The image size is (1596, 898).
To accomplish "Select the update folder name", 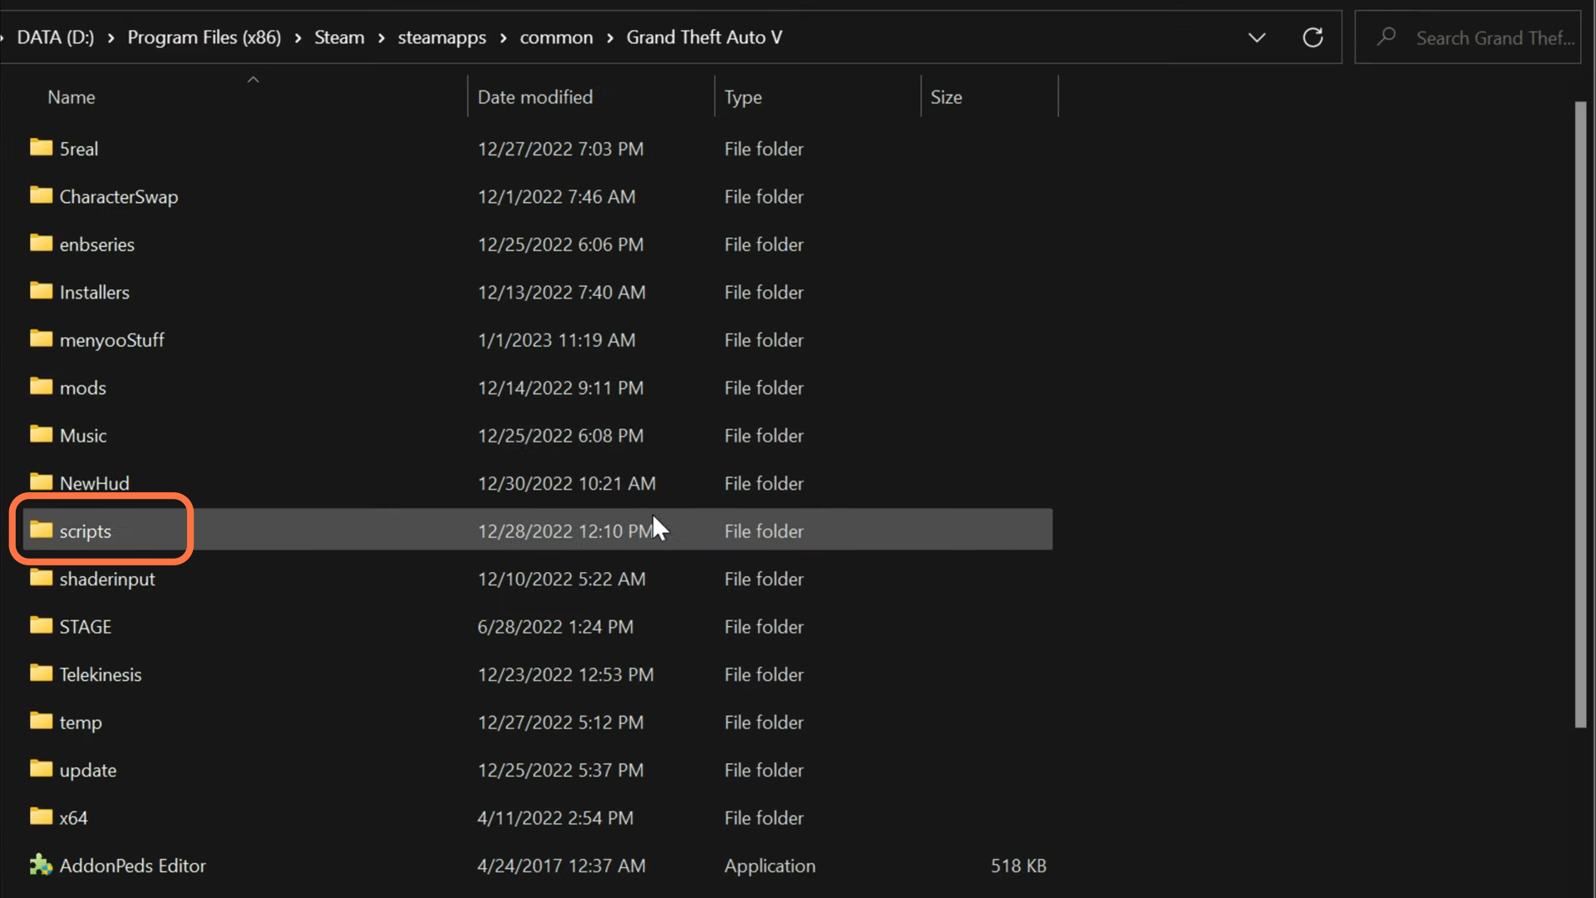I will point(88,770).
